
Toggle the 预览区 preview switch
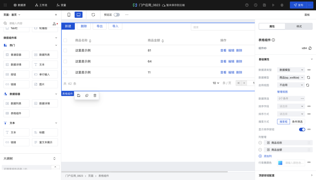[x=117, y=15]
